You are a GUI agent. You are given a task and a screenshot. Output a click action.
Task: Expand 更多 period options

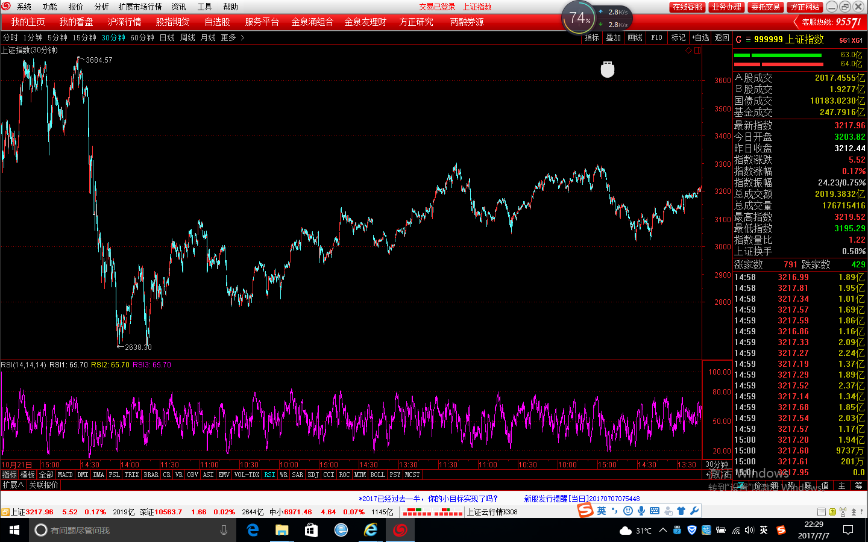[232, 37]
